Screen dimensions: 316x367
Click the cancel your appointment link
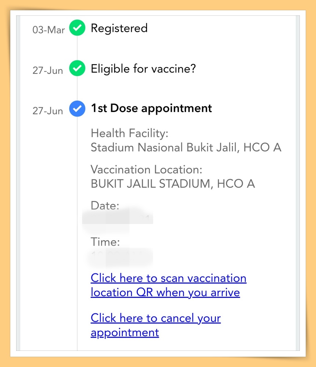(x=155, y=325)
